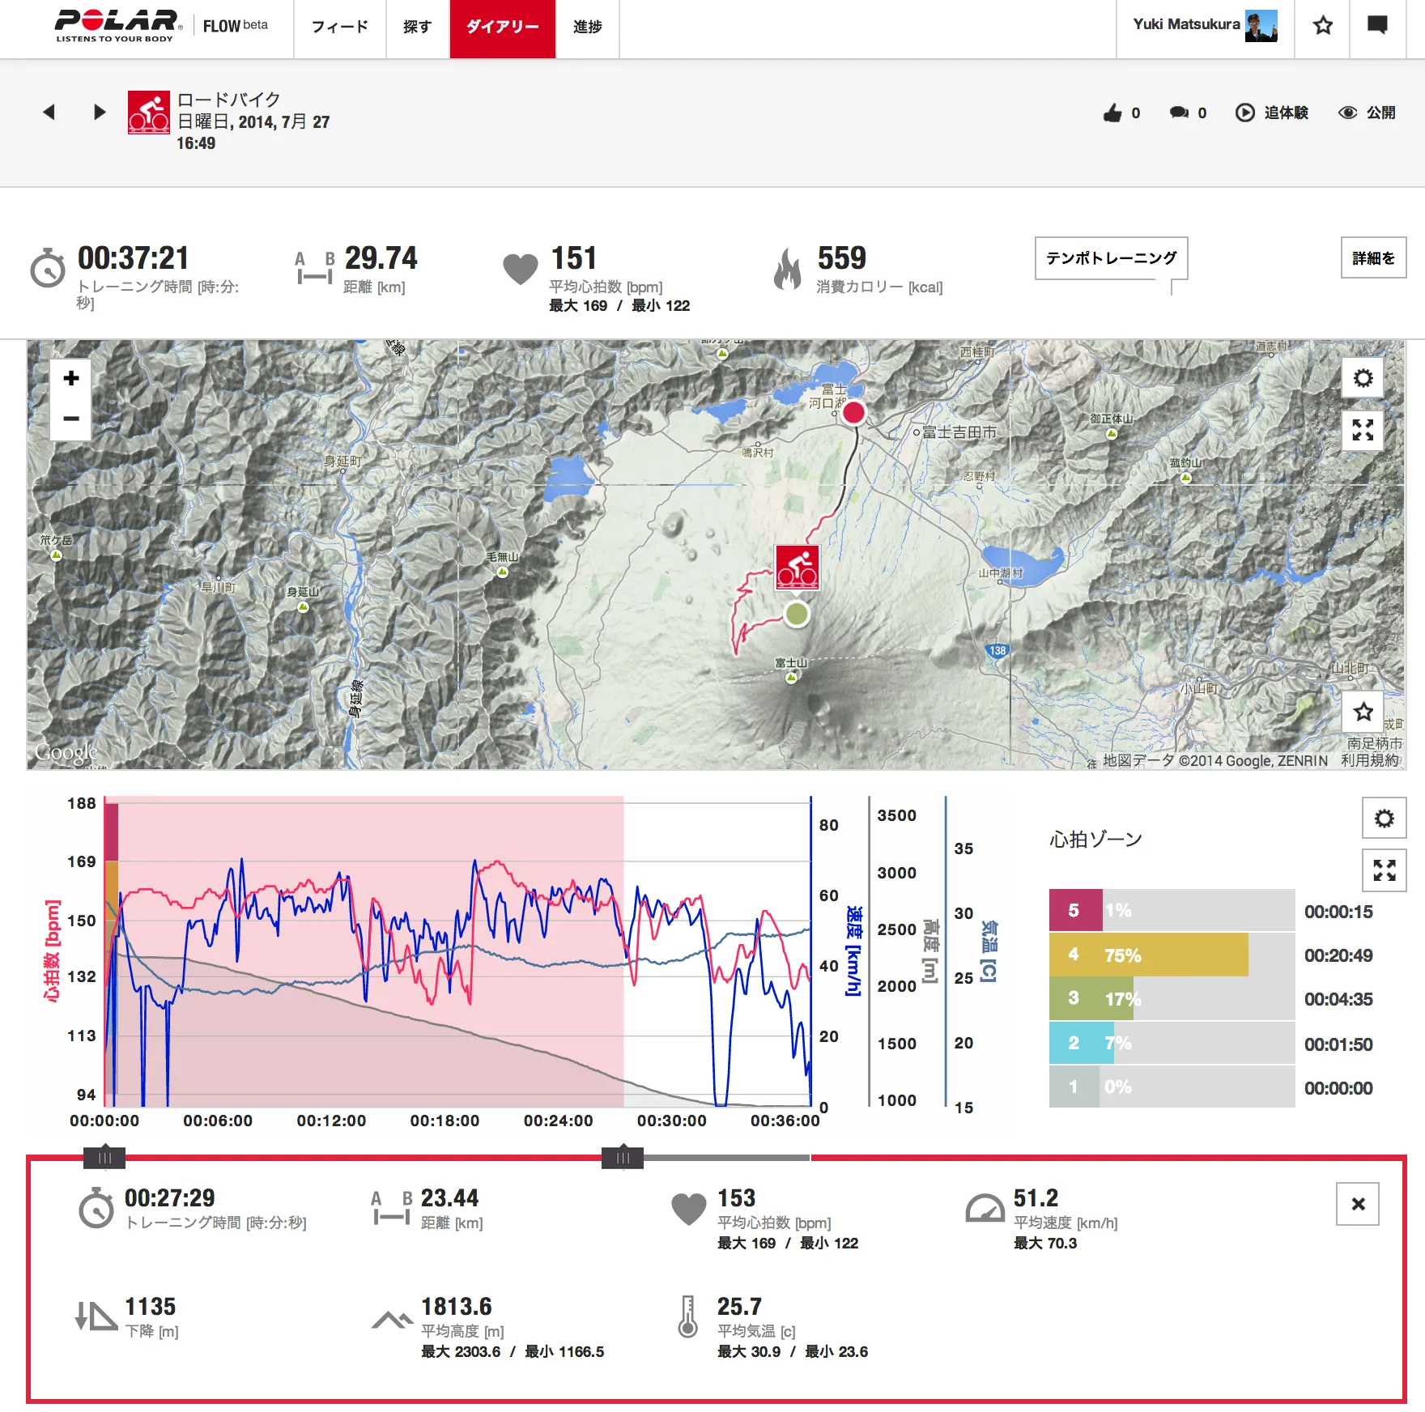Open heart rate zone settings gear
Viewport: 1425px width, 1412px height.
coord(1384,819)
